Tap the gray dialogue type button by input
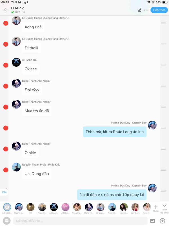Image resolution: width=169 pixels, height=226 pixels. (x=6, y=221)
